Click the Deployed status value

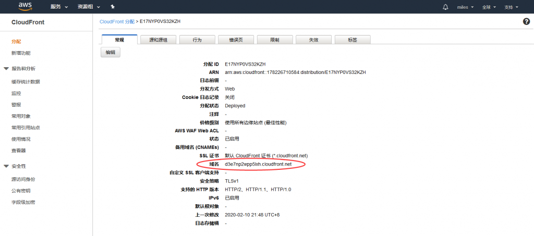coord(235,106)
